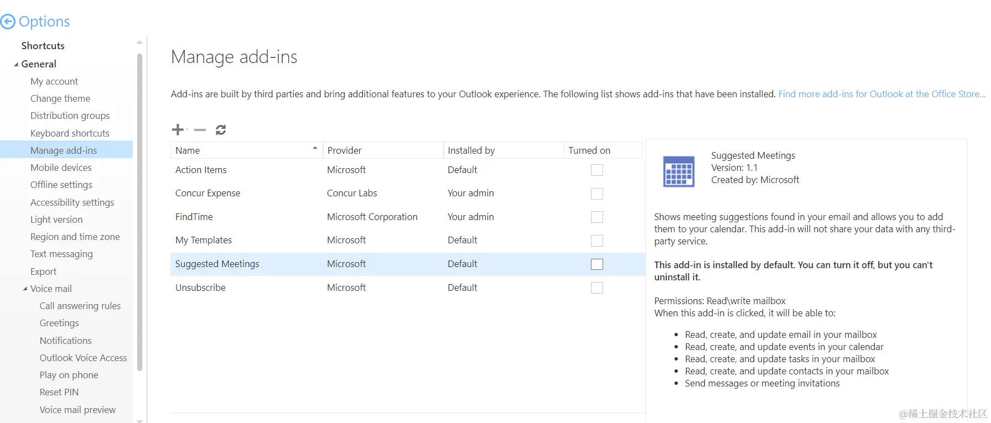Sort add-ins using the Name column arrow
The height and width of the screenshot is (423, 991).
tap(315, 148)
